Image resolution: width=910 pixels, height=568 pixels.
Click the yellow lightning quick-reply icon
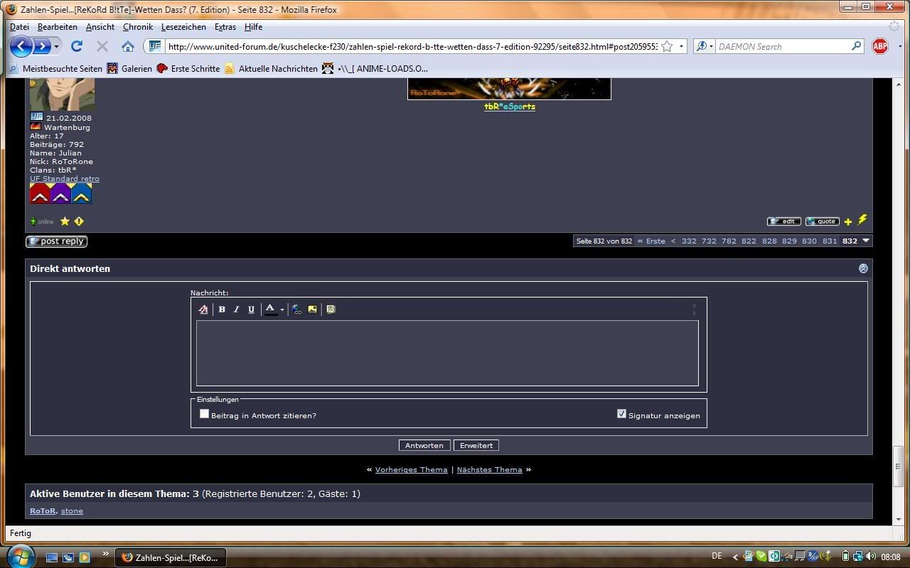pyautogui.click(x=862, y=220)
